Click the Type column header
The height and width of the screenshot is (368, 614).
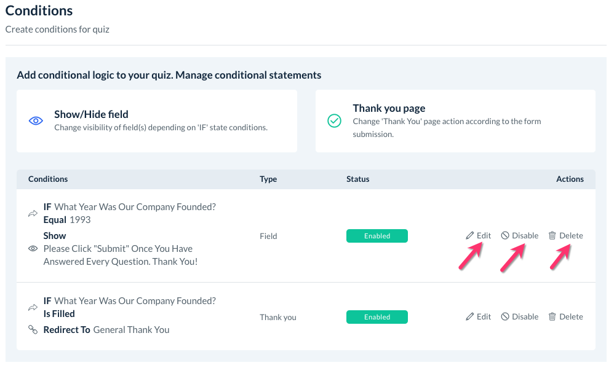pos(268,179)
